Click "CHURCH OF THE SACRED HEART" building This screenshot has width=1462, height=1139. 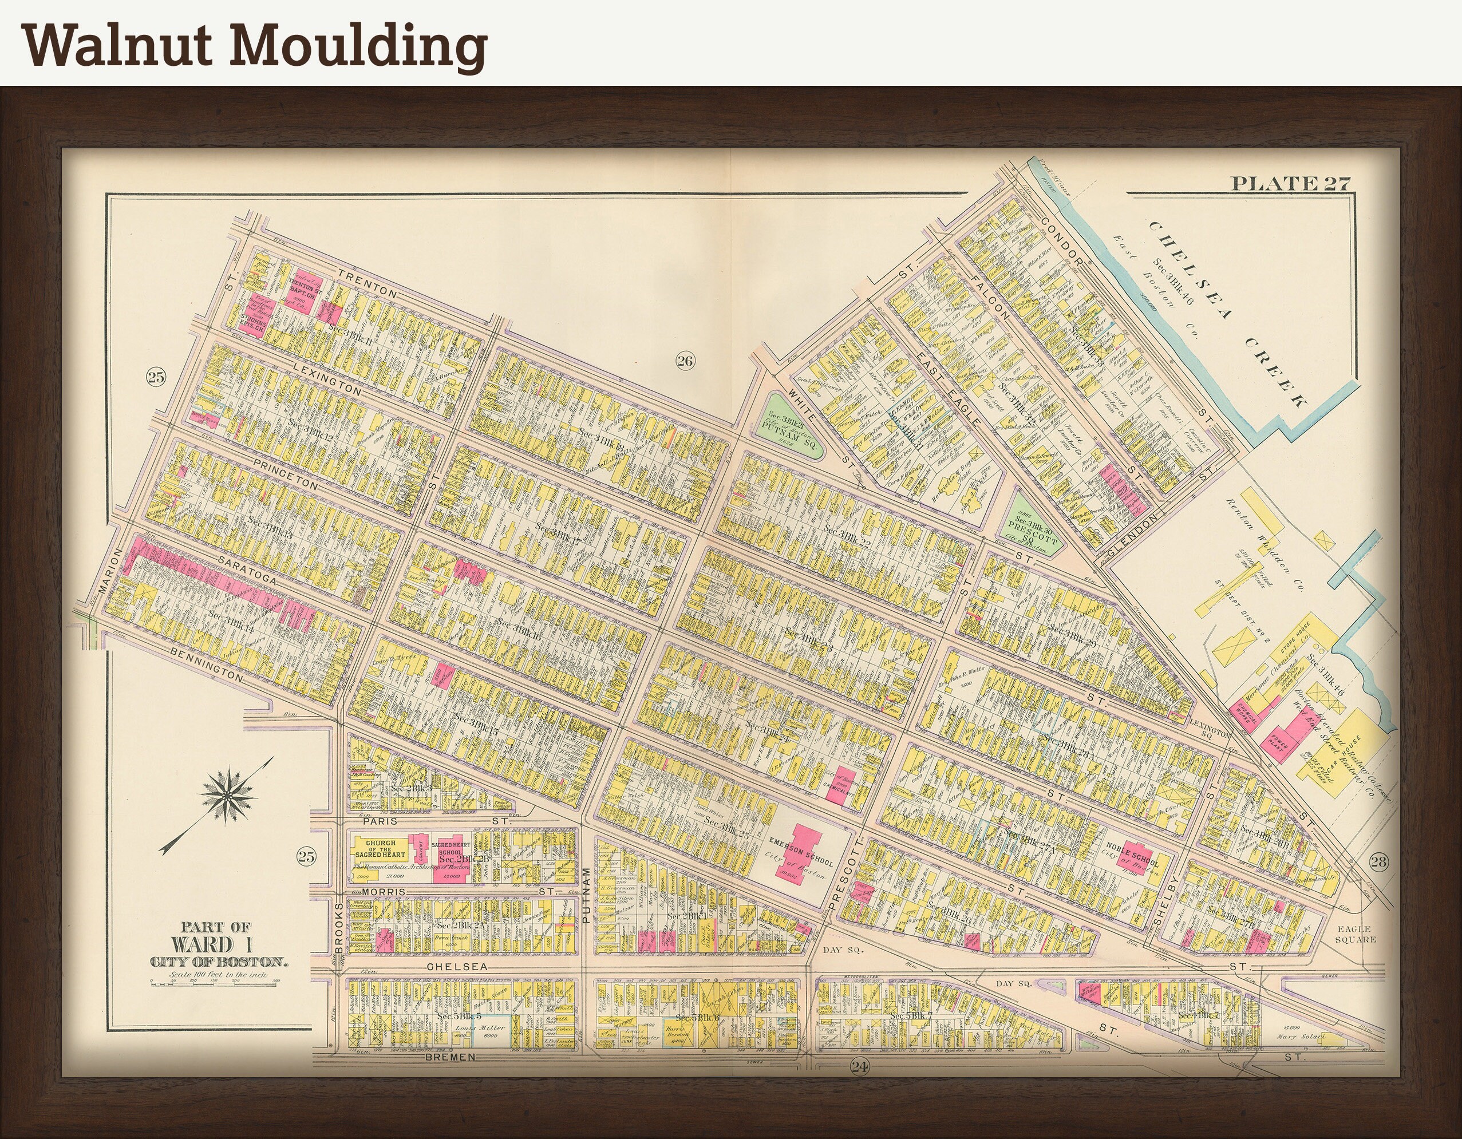click(x=380, y=849)
